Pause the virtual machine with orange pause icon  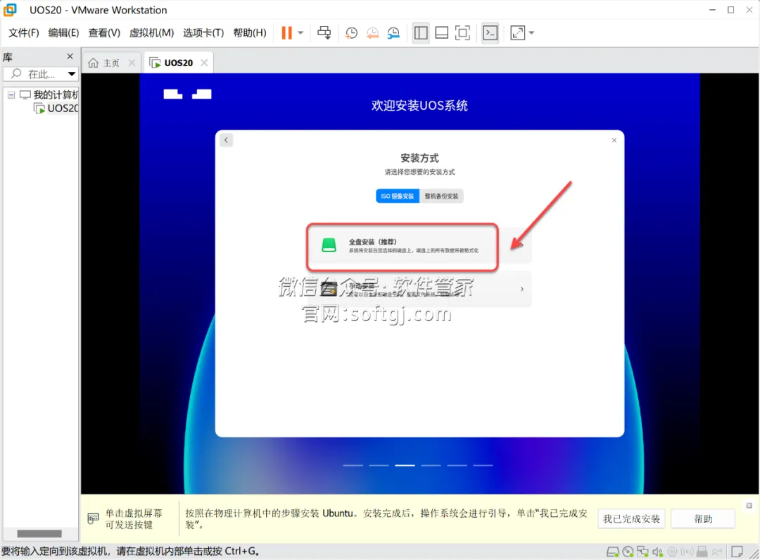point(286,32)
